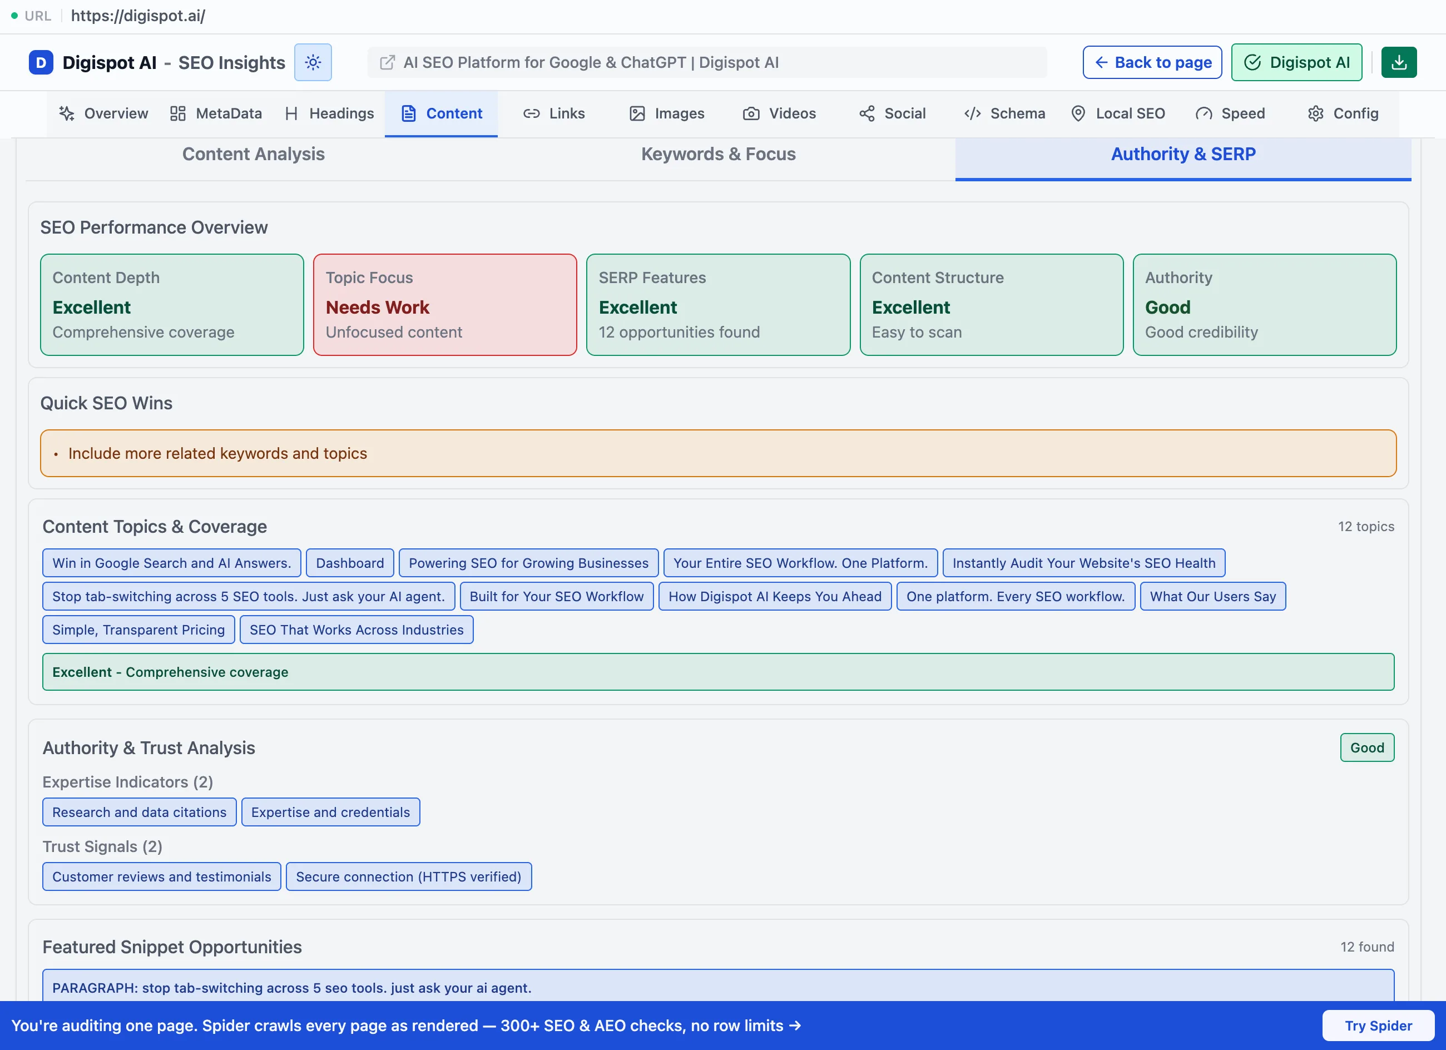This screenshot has height=1050, width=1446.
Task: Click the Content document icon
Action: (409, 113)
